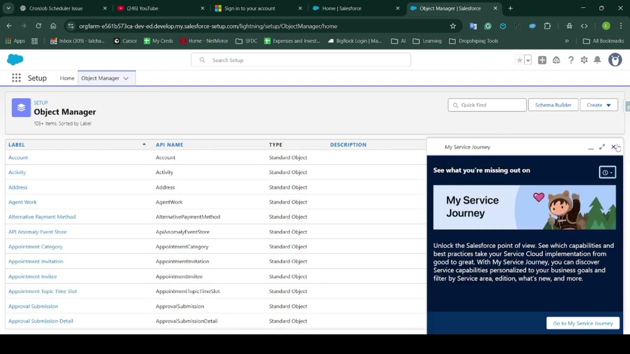Open the Apps bookmark shortcut
The height and width of the screenshot is (354, 630).
coord(15,41)
